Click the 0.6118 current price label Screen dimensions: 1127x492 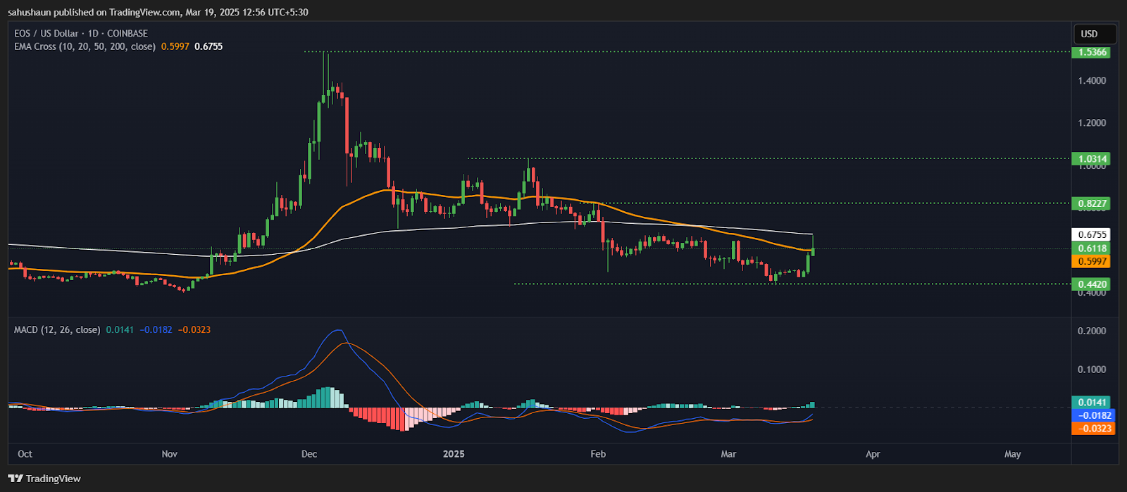pyautogui.click(x=1092, y=248)
